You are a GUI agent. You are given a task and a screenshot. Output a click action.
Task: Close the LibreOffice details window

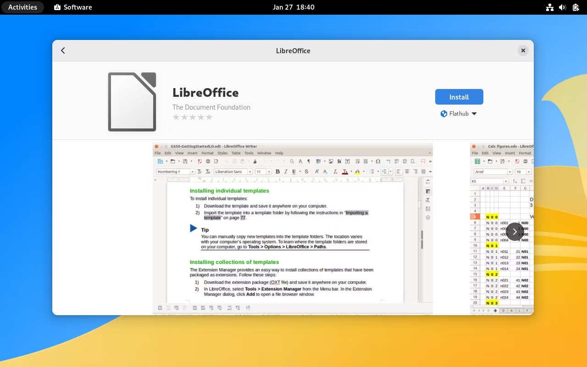[523, 50]
